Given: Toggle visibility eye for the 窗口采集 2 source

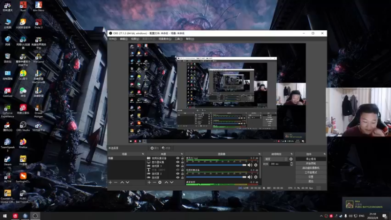Looking at the screenshot, I should (177, 174).
